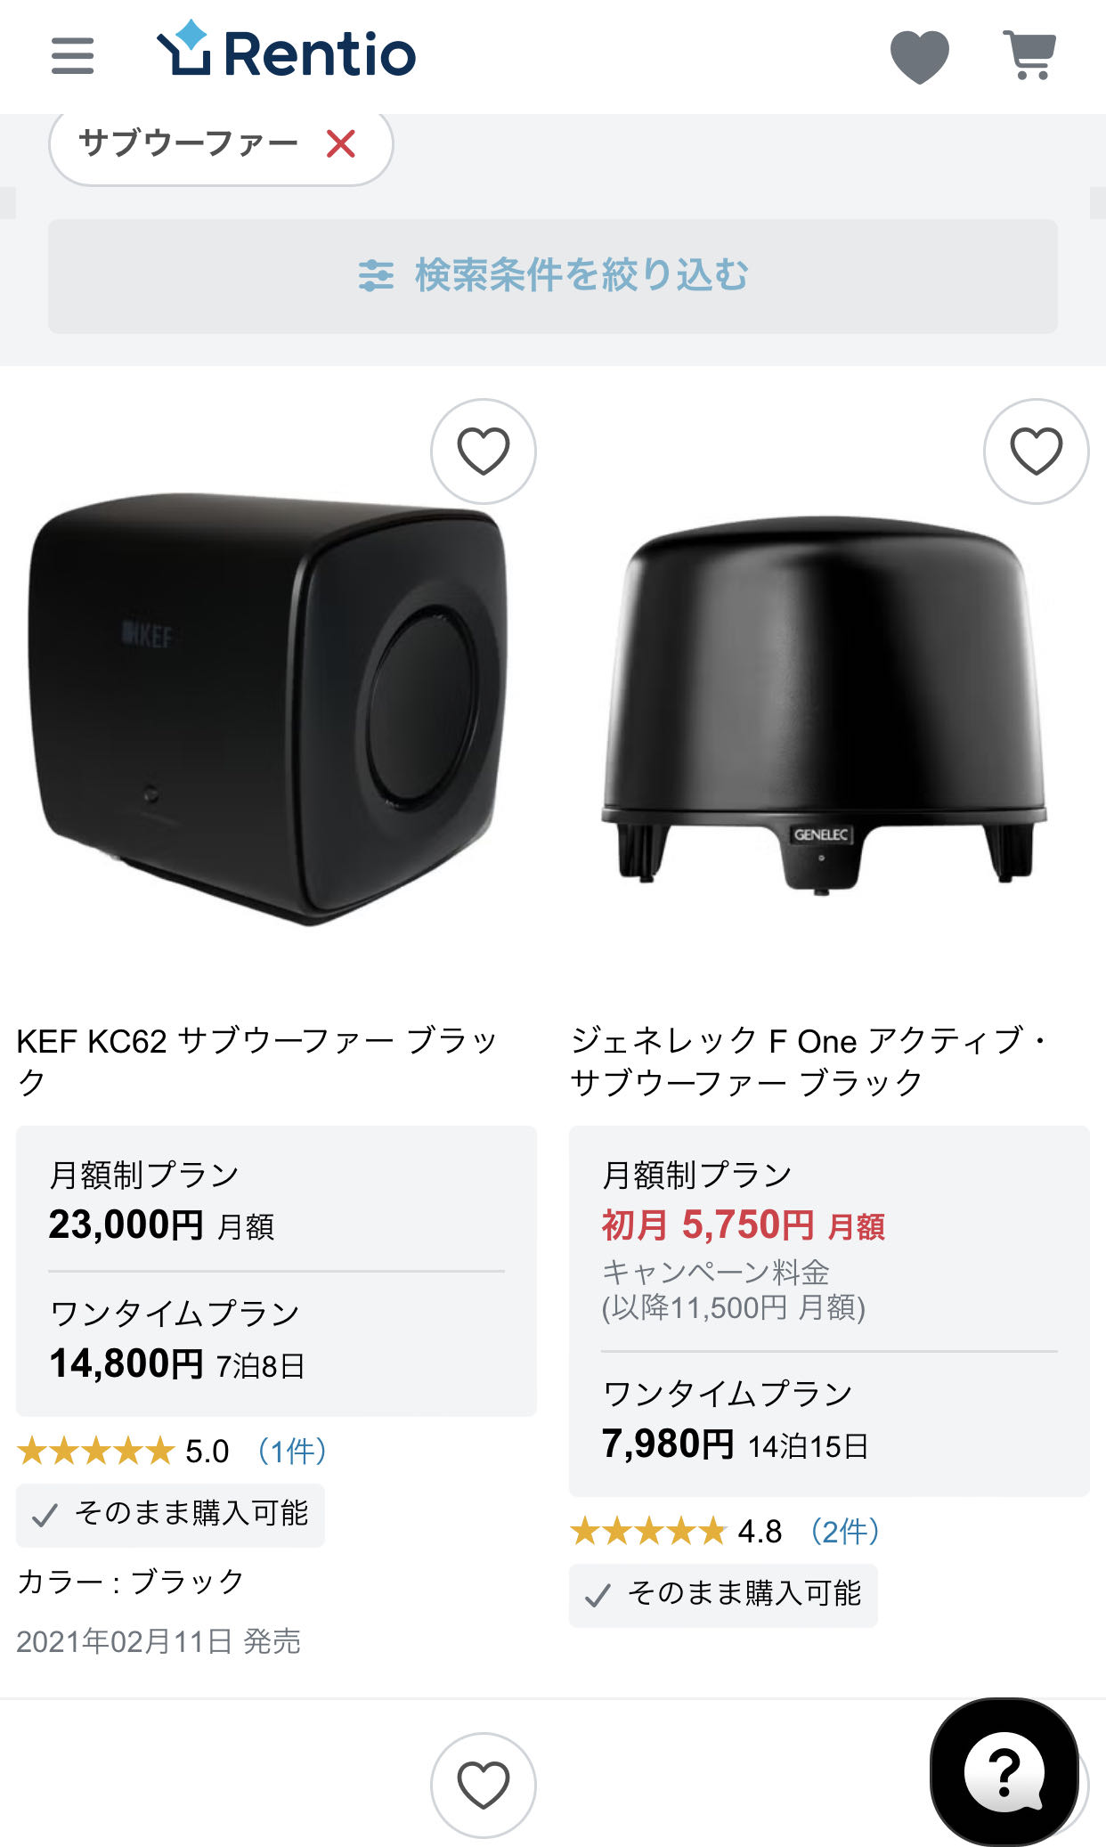Click the サブウーファー search tag label
The height and width of the screenshot is (1847, 1106).
188,143
